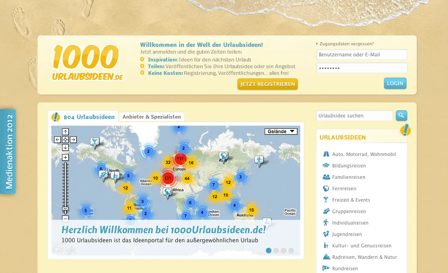Open the Medienaktion 2012 side tab
448x273 pixels.
pyautogui.click(x=8, y=151)
